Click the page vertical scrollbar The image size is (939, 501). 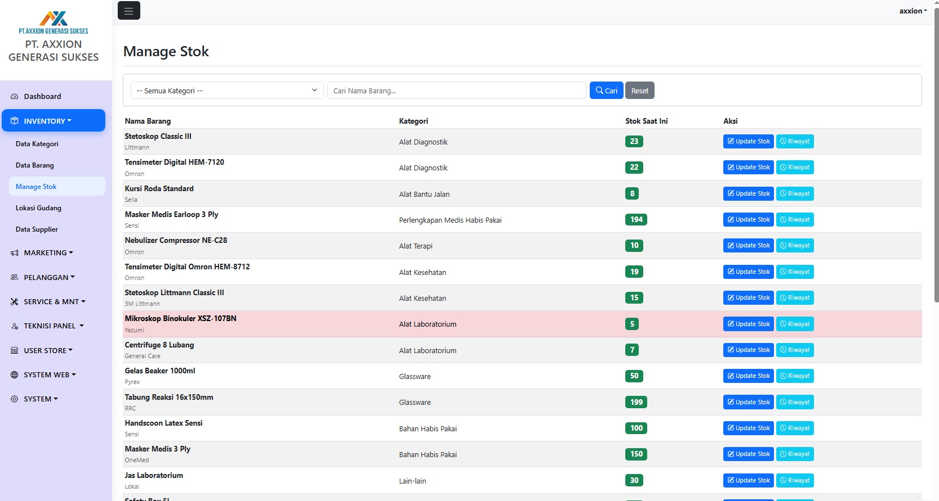[x=936, y=156]
